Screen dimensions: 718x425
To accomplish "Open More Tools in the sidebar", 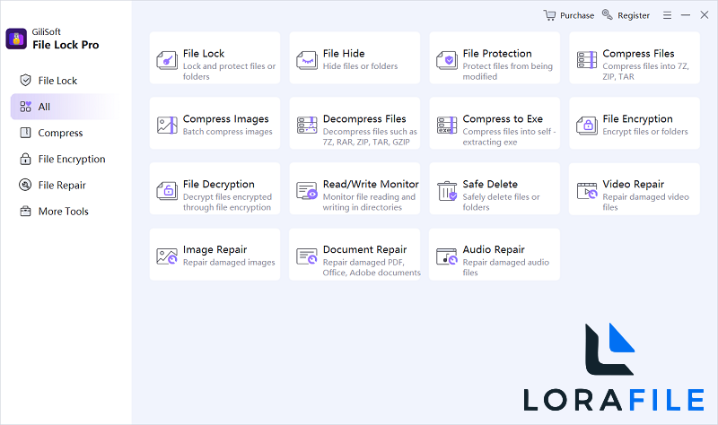I will pyautogui.click(x=66, y=212).
